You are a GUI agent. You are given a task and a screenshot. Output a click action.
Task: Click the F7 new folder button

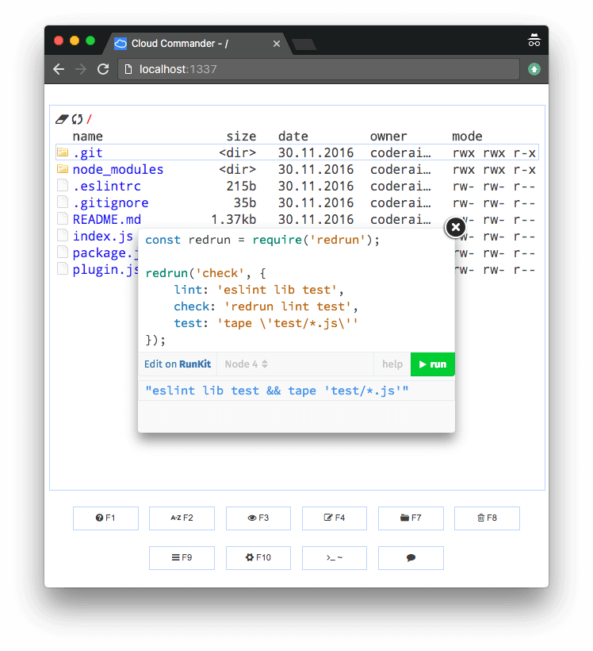(411, 518)
